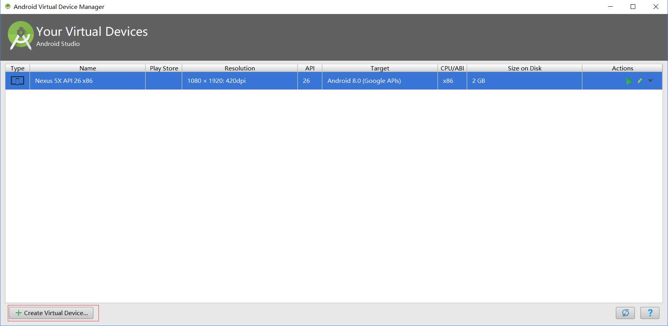Sort by Size on Disk header
The height and width of the screenshot is (326, 668).
point(525,68)
